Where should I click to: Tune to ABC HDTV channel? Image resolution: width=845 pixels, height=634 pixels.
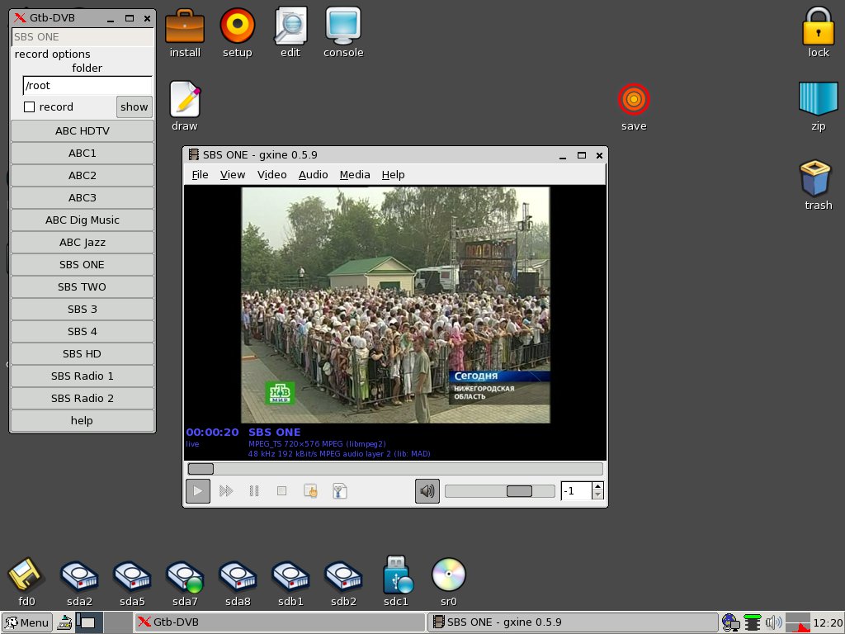[x=83, y=131]
